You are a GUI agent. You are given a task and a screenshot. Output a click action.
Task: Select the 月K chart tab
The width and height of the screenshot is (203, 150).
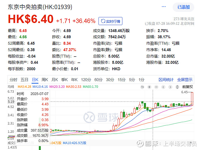tap(55, 80)
